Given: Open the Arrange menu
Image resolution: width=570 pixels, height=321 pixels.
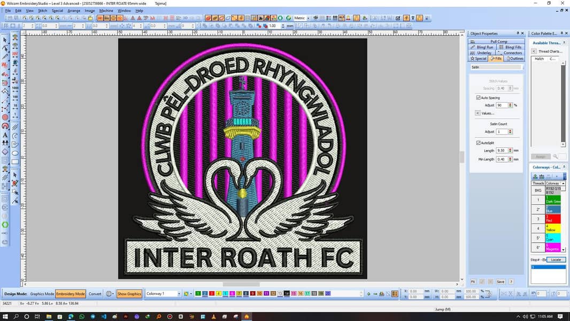Looking at the screenshot, I should 74,11.
